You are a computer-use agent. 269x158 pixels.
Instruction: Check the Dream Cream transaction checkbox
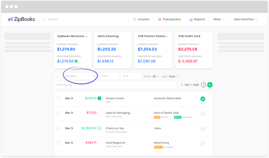click(x=59, y=98)
